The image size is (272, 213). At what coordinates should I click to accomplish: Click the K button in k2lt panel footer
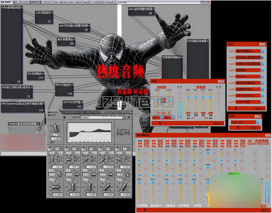coord(236,108)
